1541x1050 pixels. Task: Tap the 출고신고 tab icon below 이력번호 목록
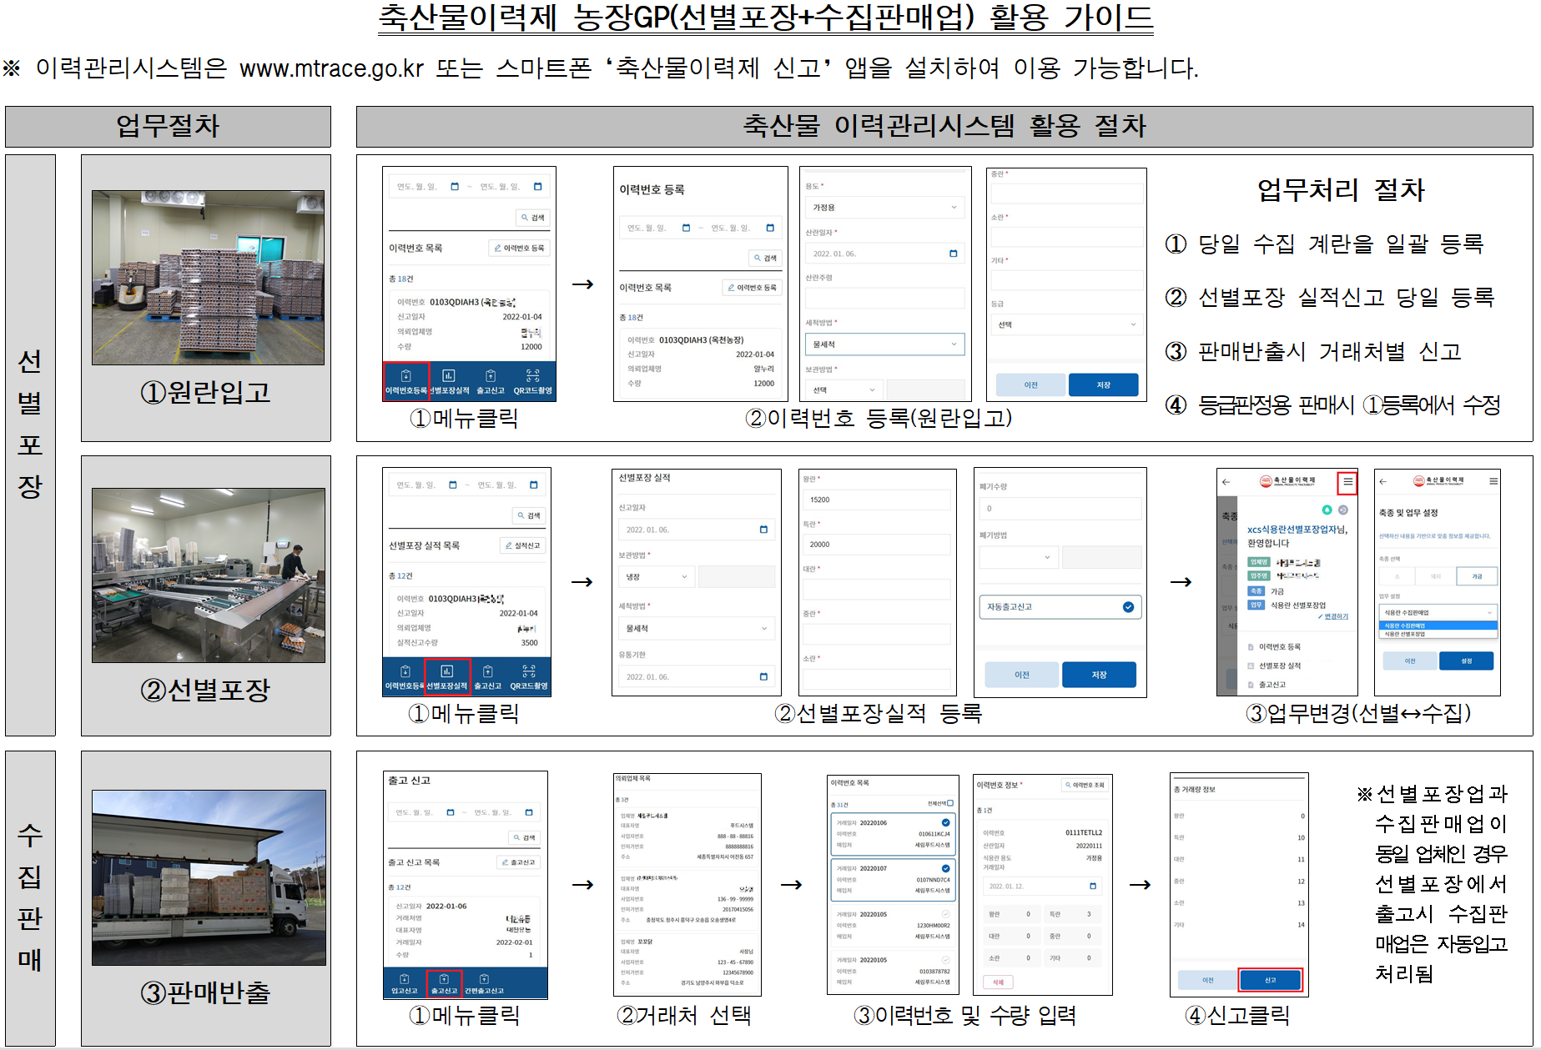(491, 376)
